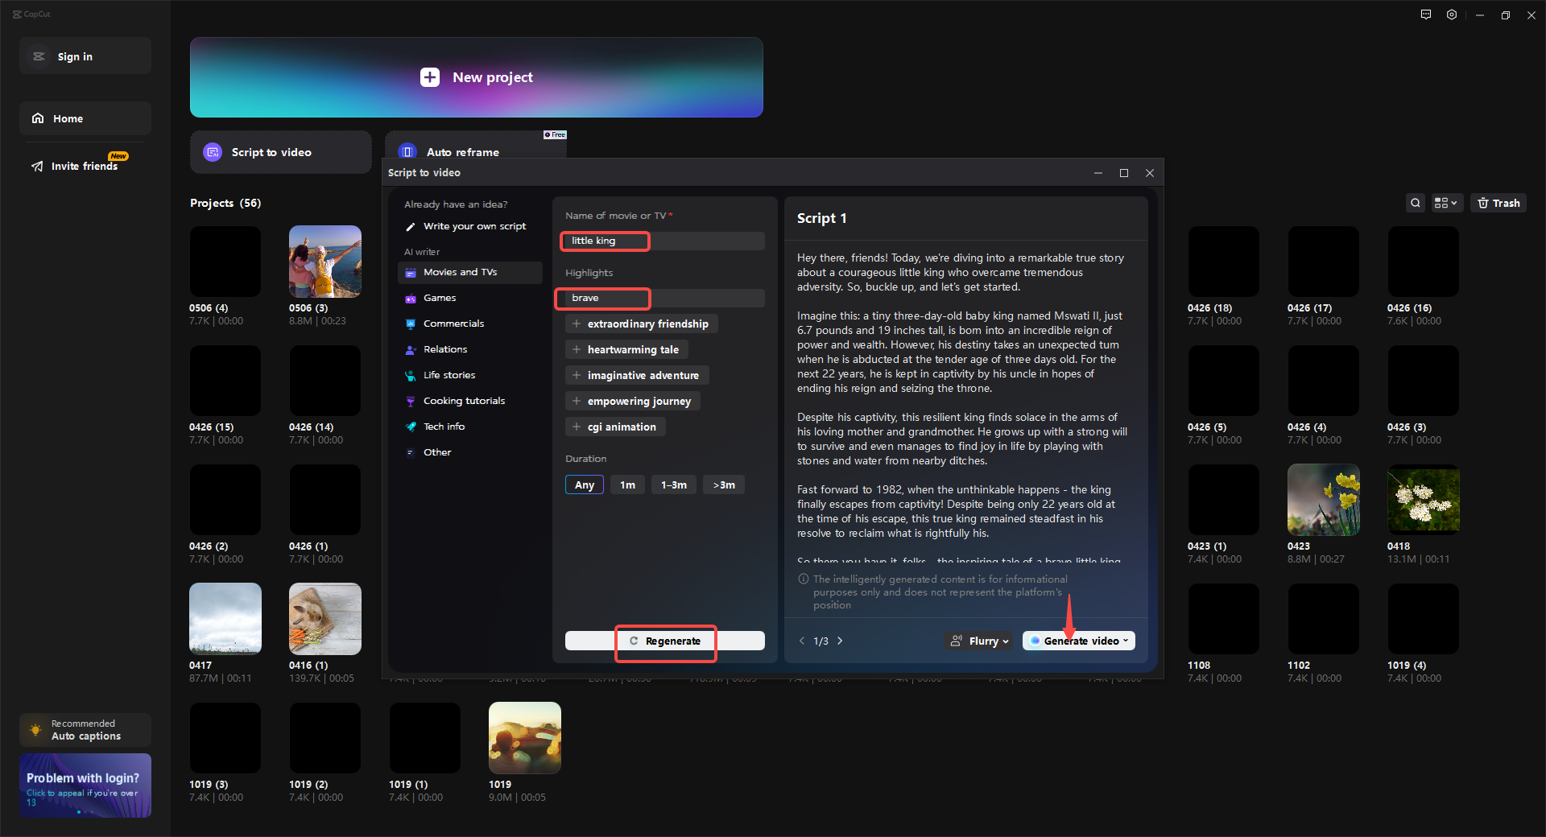Click the Commercials category icon

point(411,324)
